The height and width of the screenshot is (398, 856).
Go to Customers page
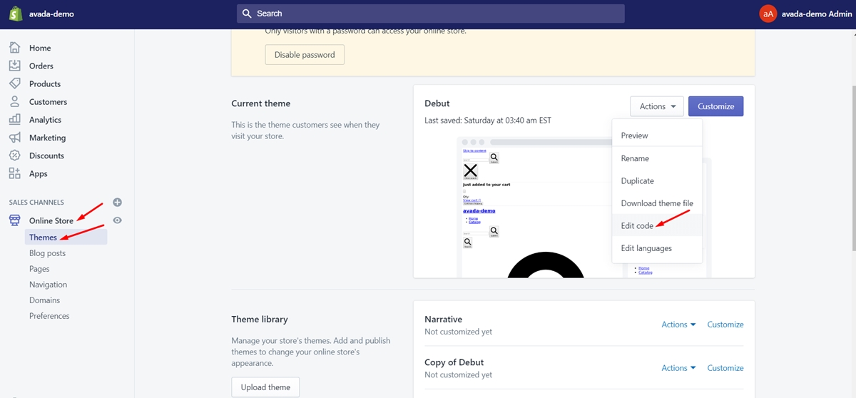48,102
